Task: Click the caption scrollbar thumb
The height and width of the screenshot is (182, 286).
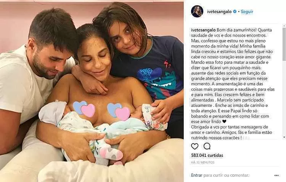Action: (284, 44)
